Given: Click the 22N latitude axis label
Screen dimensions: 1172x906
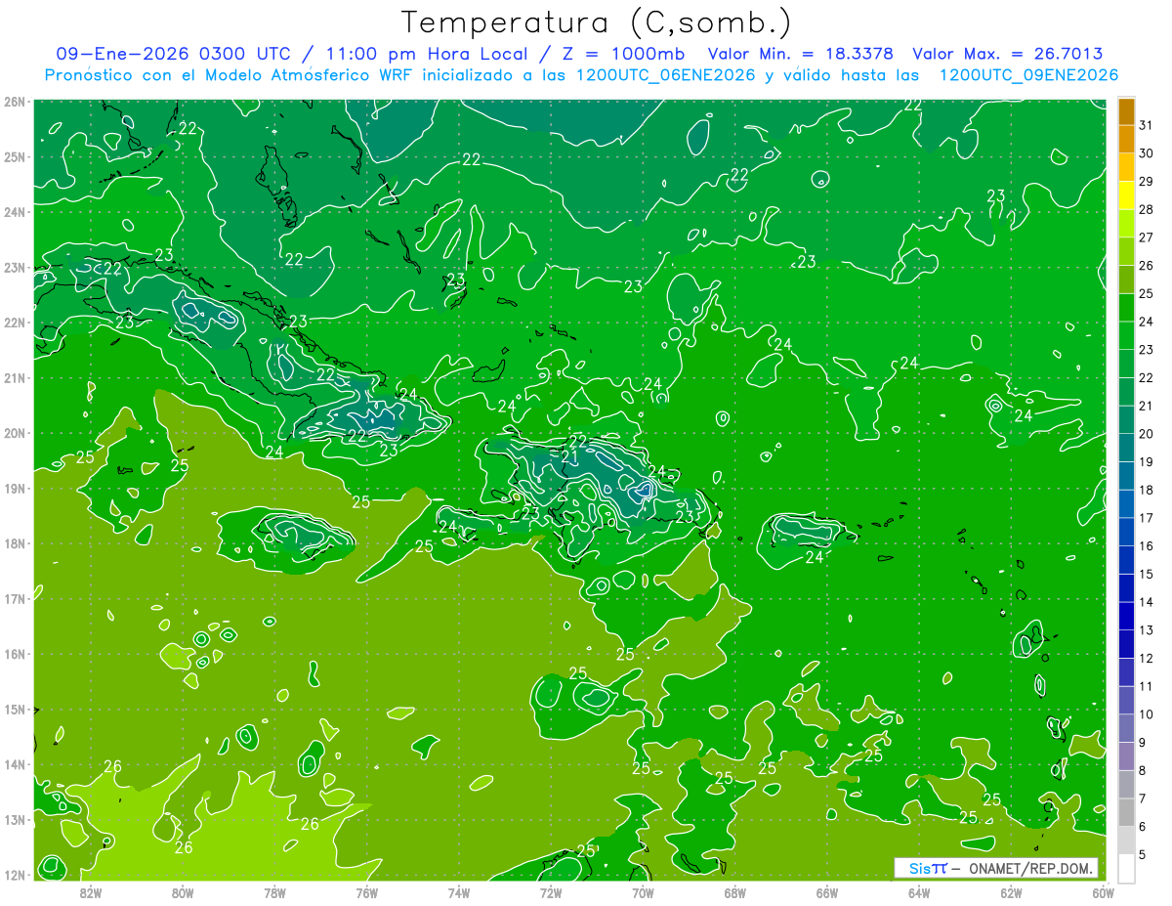Looking at the screenshot, I should point(14,323).
